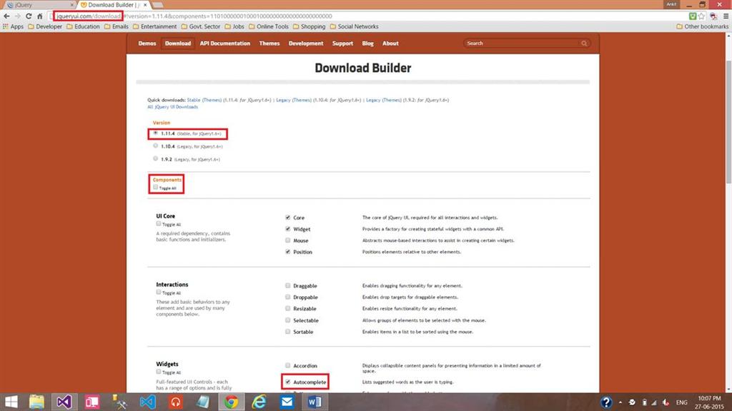
Task: Open Visual Studio from taskbar
Action: [64, 402]
